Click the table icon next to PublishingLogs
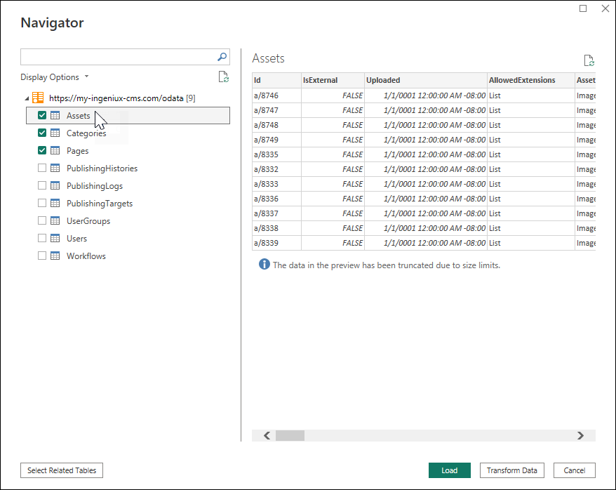The width and height of the screenshot is (616, 490). point(56,185)
